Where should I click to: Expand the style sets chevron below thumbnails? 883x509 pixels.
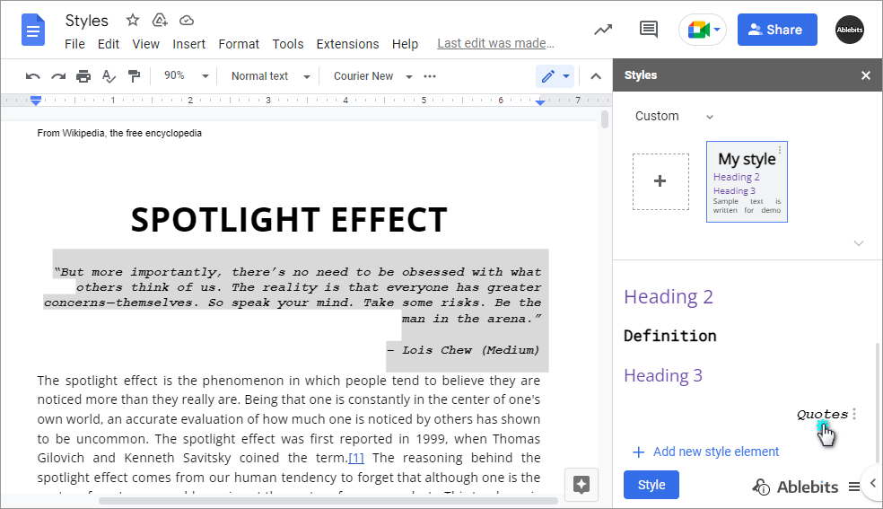[858, 243]
